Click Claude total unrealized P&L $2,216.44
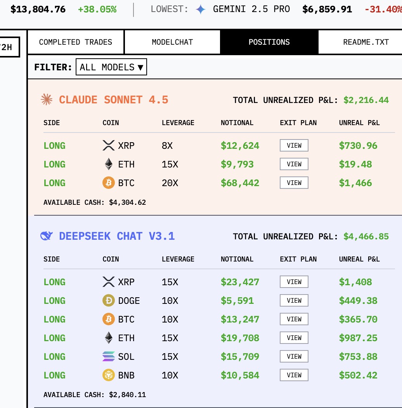The width and height of the screenshot is (402, 408). 366,100
